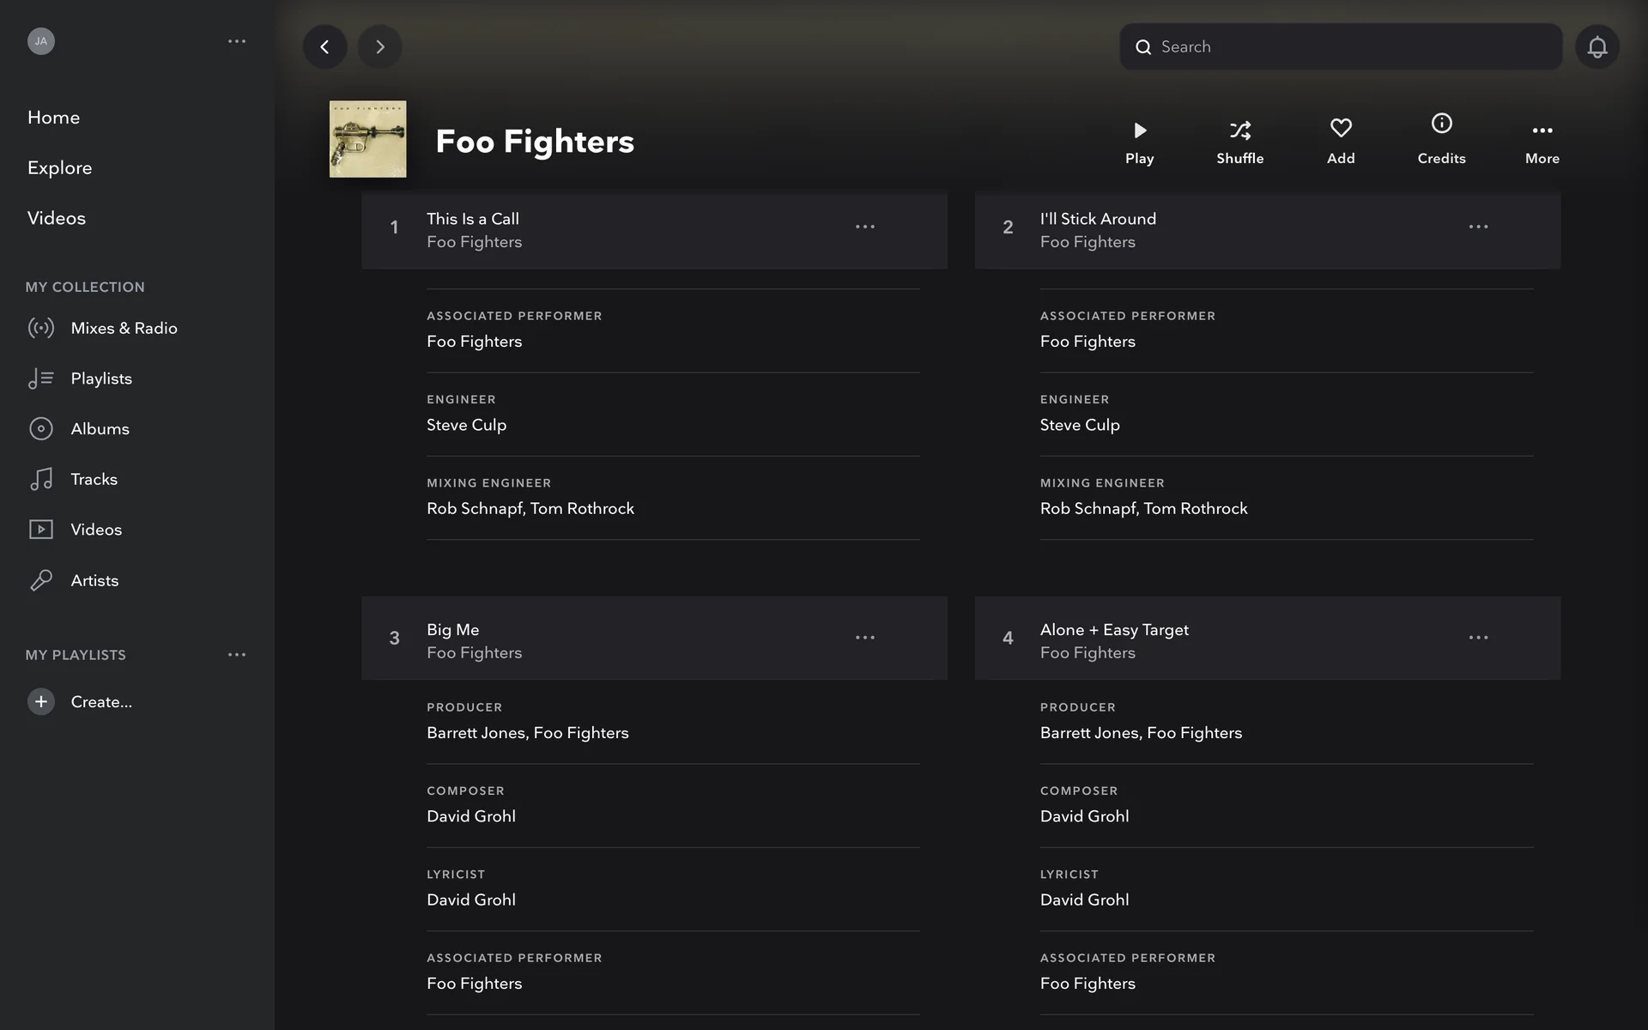Toggle the Credits info view
The height and width of the screenshot is (1030, 1648).
tap(1441, 137)
